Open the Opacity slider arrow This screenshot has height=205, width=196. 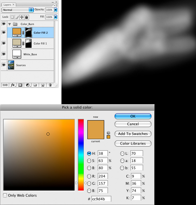[56, 10]
